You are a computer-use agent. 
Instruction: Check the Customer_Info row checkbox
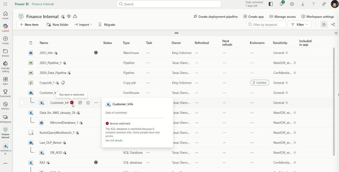pos(22,103)
